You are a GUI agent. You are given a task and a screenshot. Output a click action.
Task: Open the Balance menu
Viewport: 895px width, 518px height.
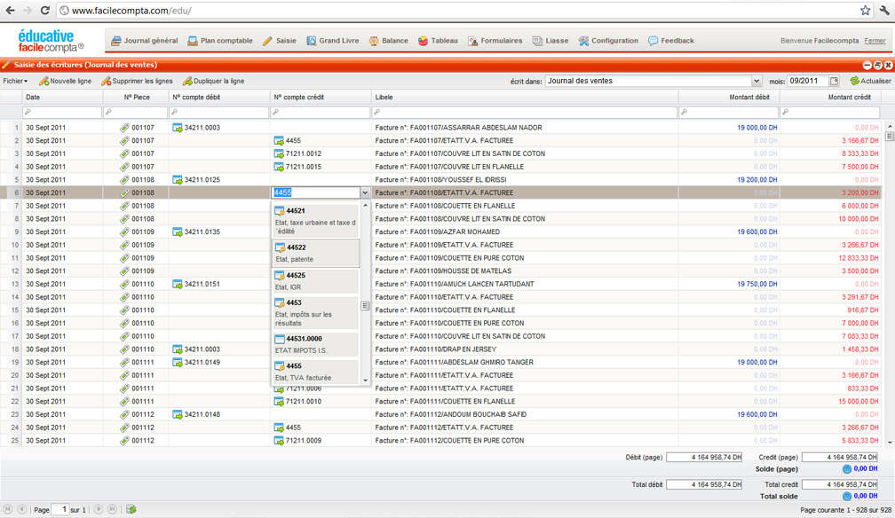click(x=389, y=41)
